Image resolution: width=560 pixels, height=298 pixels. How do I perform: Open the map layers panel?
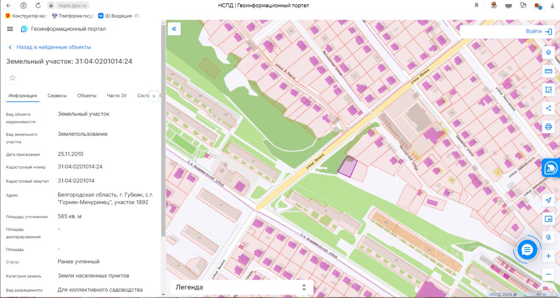click(548, 53)
